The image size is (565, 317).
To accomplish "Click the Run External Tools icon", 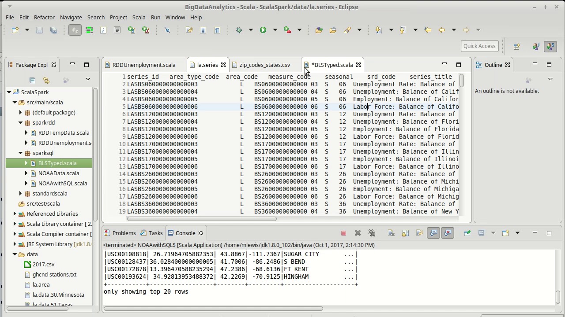I will 287,30.
